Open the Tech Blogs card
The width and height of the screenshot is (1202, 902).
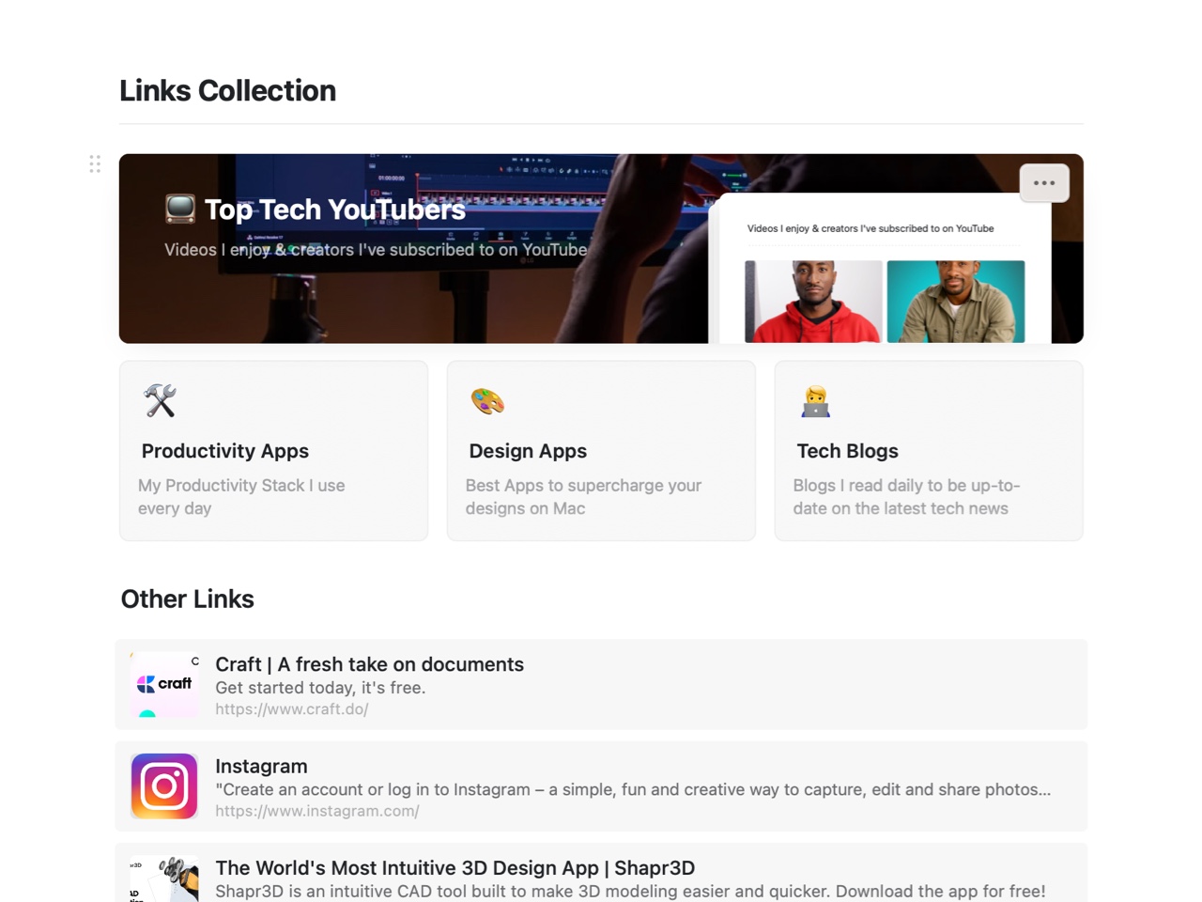point(929,451)
